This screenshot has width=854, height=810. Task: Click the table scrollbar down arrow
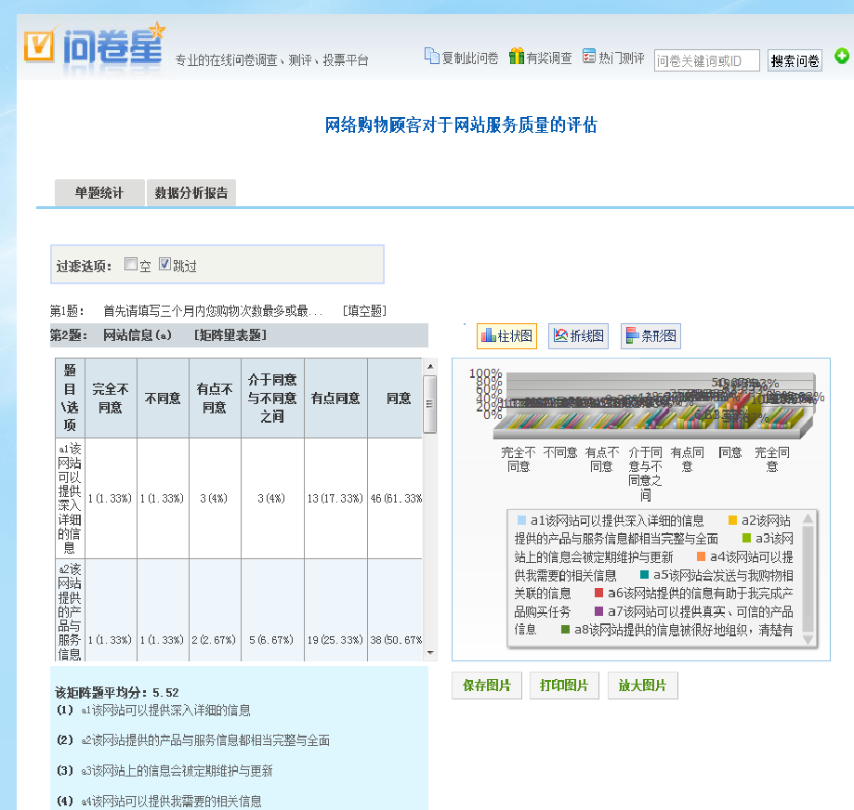click(x=430, y=652)
